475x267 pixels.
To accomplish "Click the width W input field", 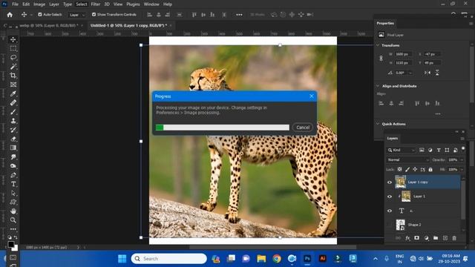I will click(403, 54).
